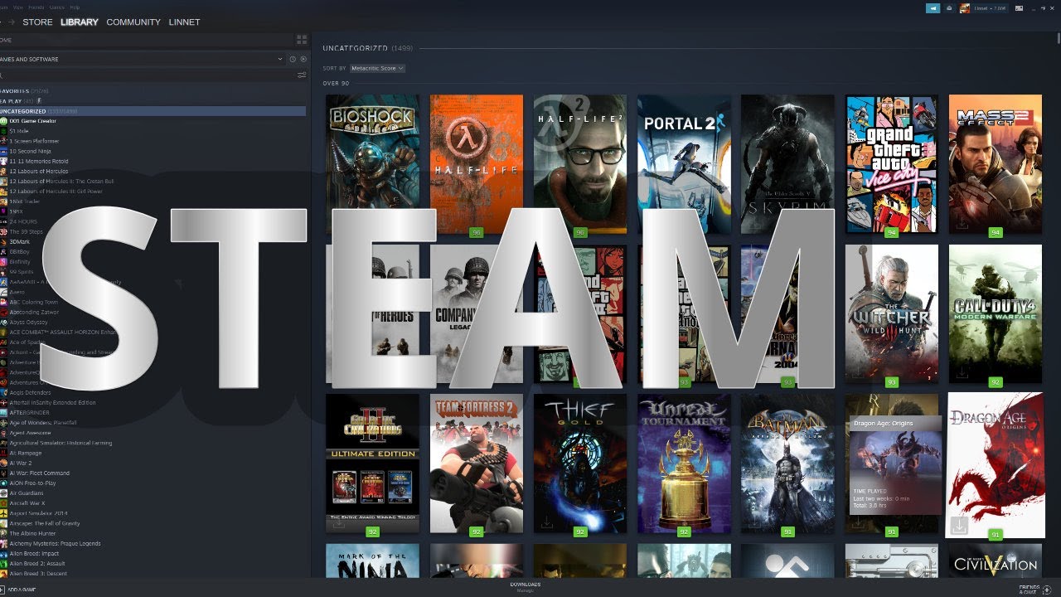Open the Batman Arkham cover
Image resolution: width=1061 pixels, height=597 pixels.
(x=787, y=463)
